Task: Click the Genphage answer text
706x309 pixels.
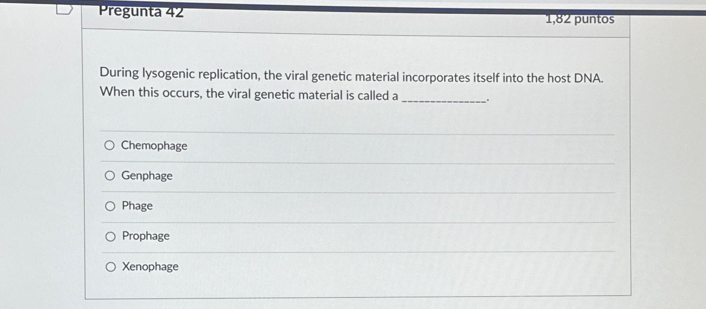Action: (x=146, y=176)
